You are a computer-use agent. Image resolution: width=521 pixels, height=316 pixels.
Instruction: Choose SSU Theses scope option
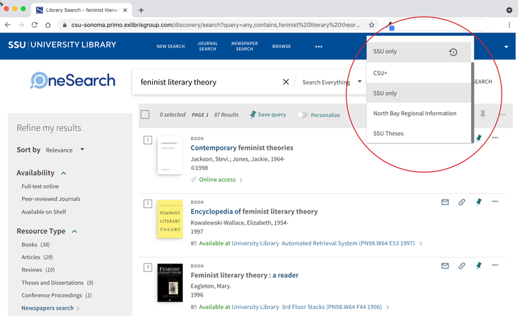coord(419,133)
